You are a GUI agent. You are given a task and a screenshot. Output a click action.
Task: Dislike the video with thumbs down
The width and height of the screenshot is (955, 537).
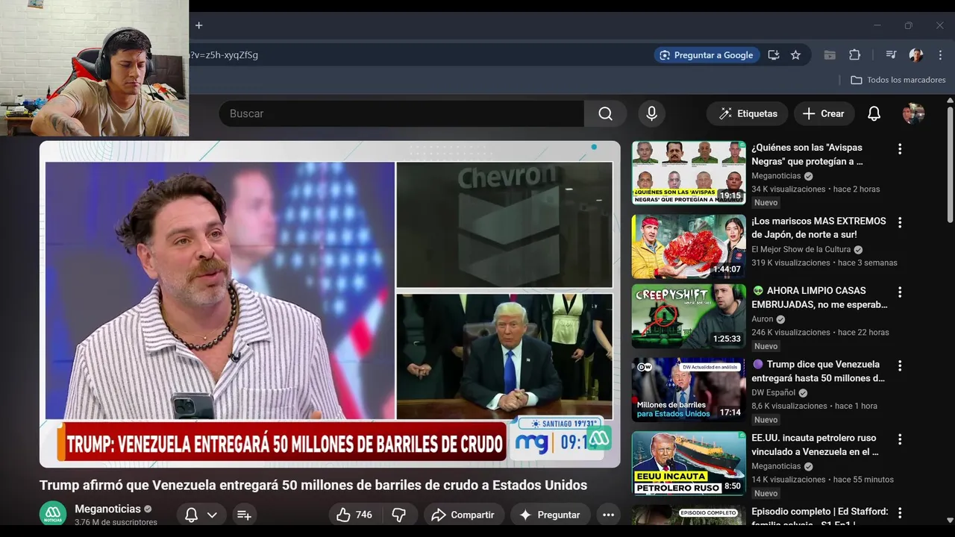coord(399,515)
